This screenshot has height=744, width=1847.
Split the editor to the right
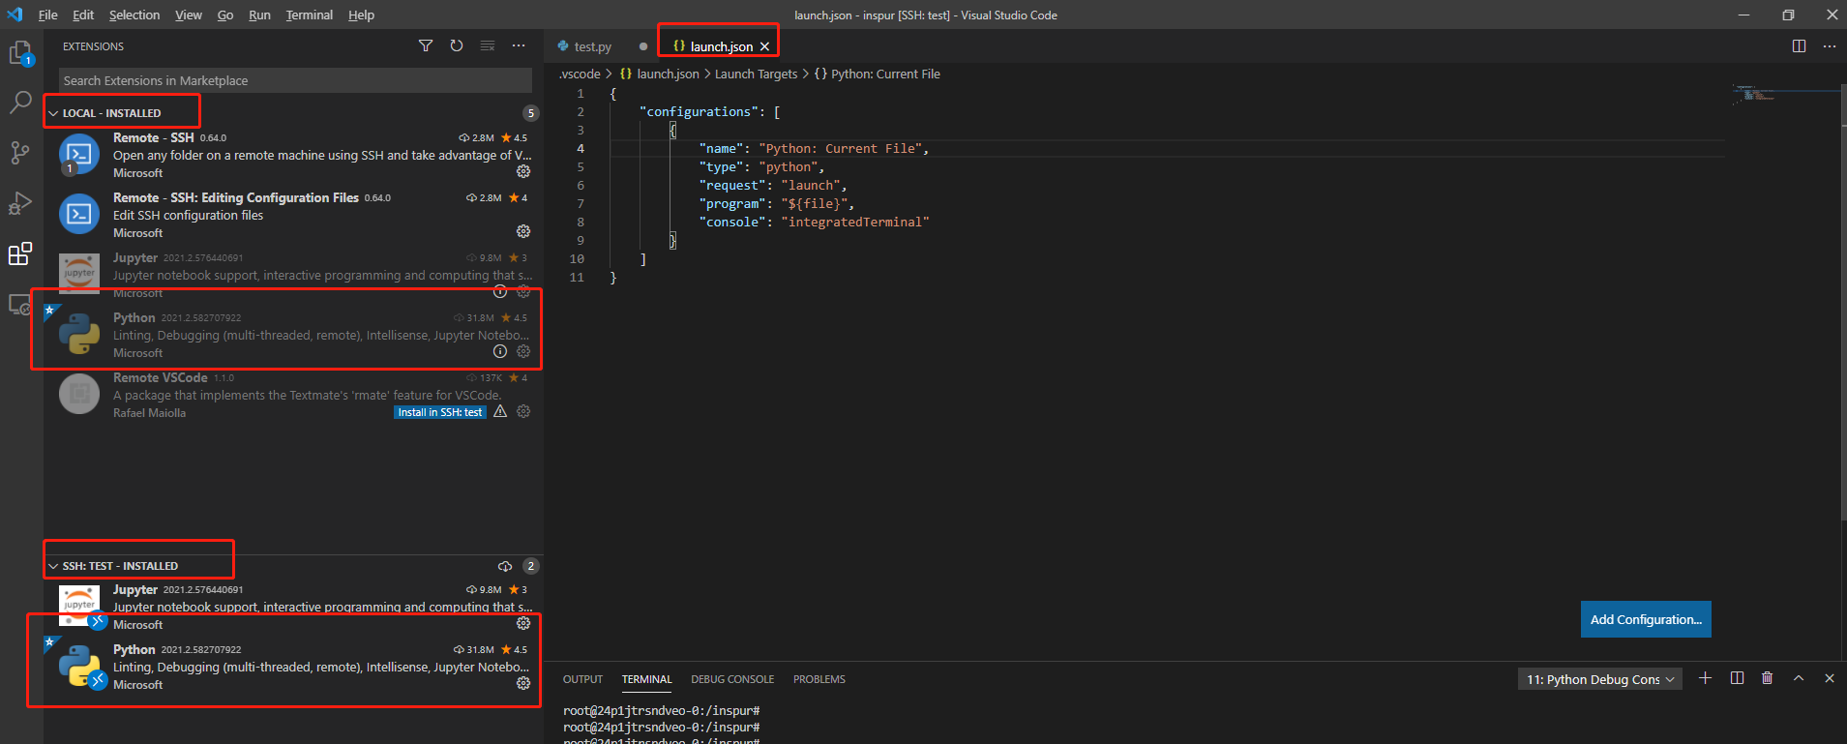1799,45
